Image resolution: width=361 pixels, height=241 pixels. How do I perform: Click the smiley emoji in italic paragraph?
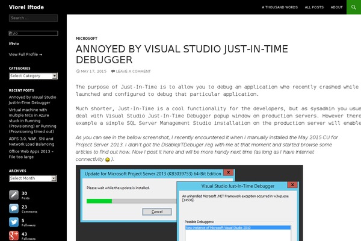[108, 160]
